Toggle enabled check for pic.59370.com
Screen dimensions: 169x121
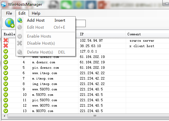tap(6, 100)
